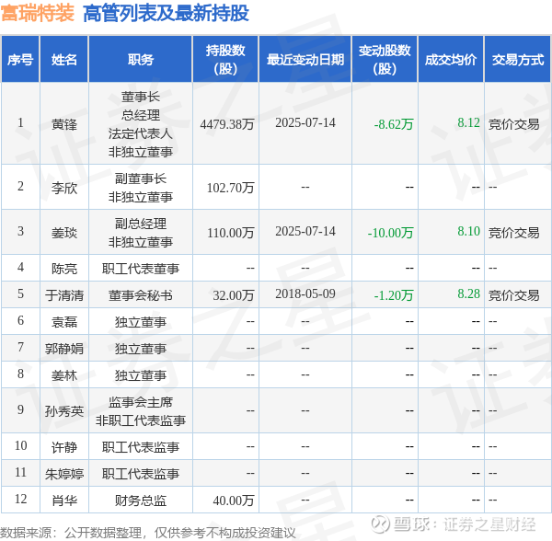Image resolution: width=552 pixels, height=541 pixels.
Task: Click the holding value 110.00万
Action: pos(230,233)
